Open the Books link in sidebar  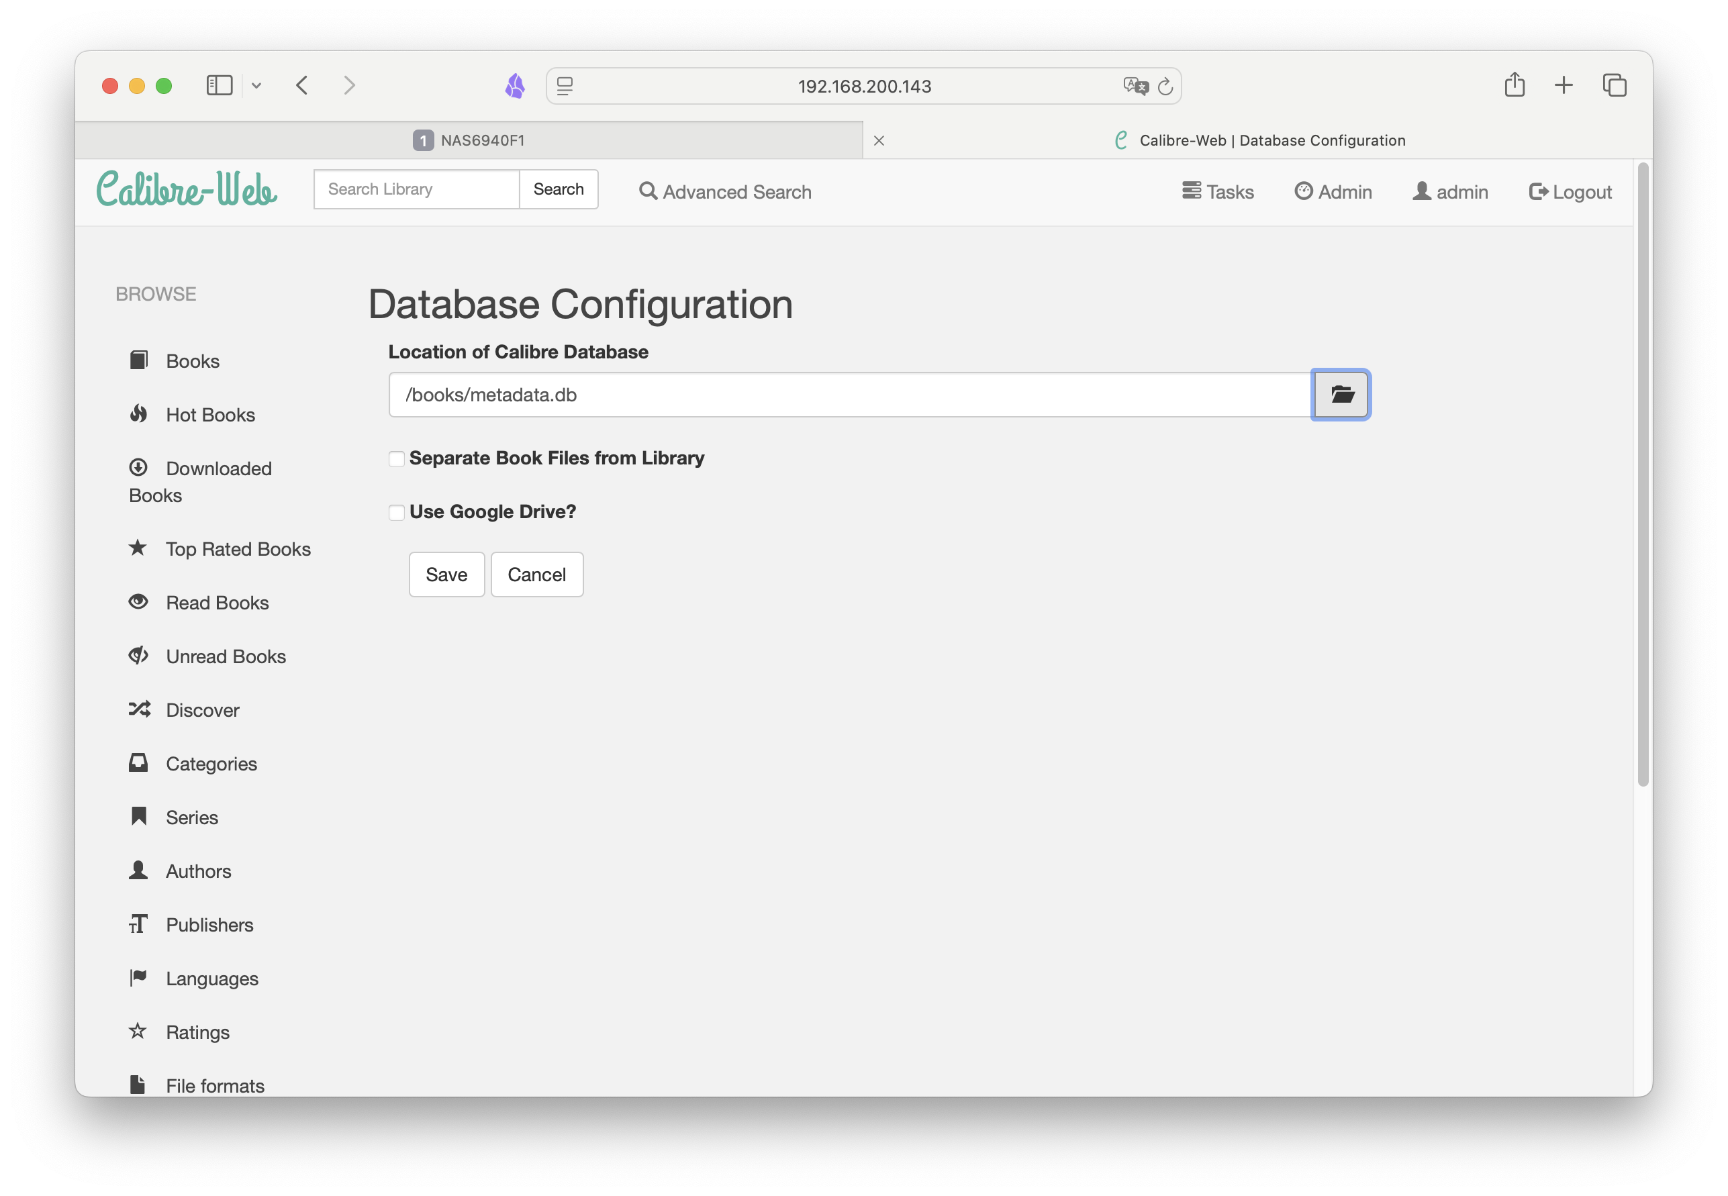[193, 361]
